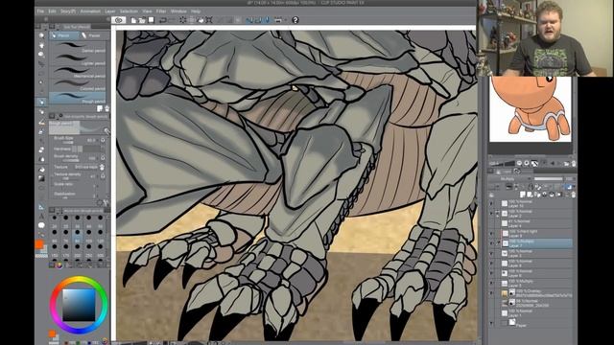Hide Layer 7 with its eye icon

(491, 243)
